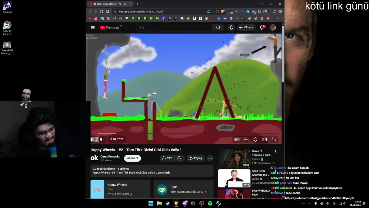369x208 pixels.
Task: Click the search magnifier button
Action: pos(218,27)
